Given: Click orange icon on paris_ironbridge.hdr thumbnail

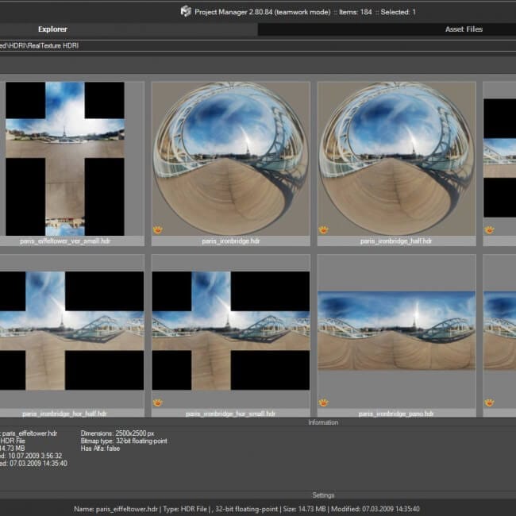Looking at the screenshot, I should click(x=158, y=229).
